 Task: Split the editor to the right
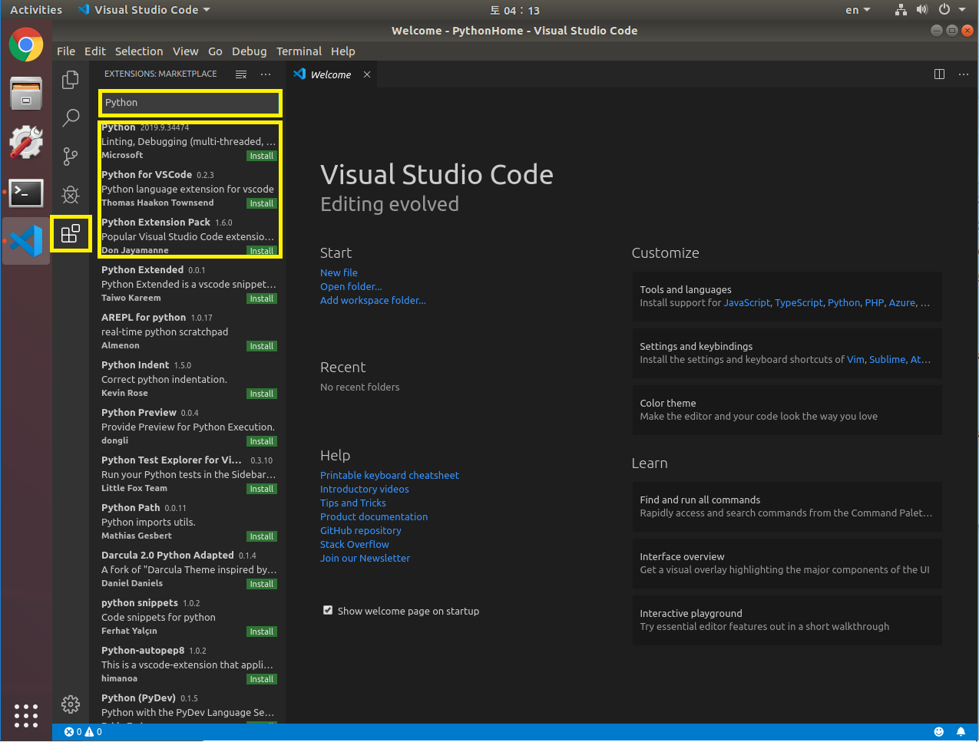(x=939, y=74)
